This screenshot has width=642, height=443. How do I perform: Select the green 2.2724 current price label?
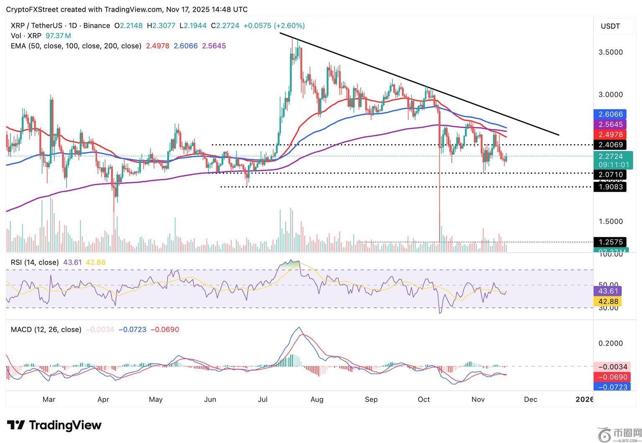pyautogui.click(x=611, y=156)
